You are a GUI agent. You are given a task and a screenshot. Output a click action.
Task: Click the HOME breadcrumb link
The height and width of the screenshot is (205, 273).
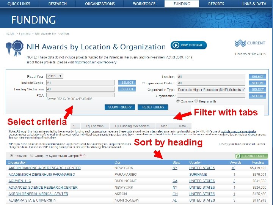[x=10, y=33]
